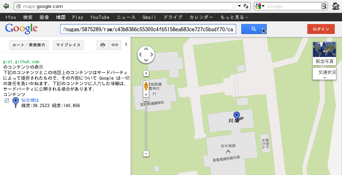
Task: Click the zoom slider handle
Action: [x=146, y=100]
